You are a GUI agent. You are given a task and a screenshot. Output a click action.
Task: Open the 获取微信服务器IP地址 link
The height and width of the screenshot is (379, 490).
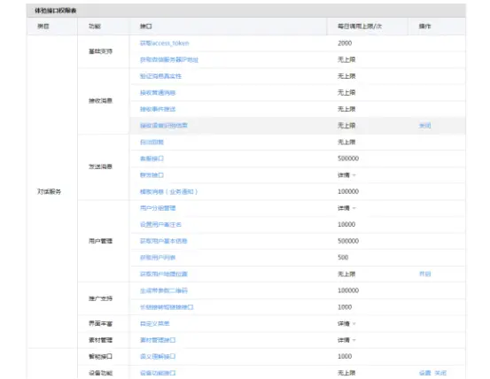pos(169,59)
